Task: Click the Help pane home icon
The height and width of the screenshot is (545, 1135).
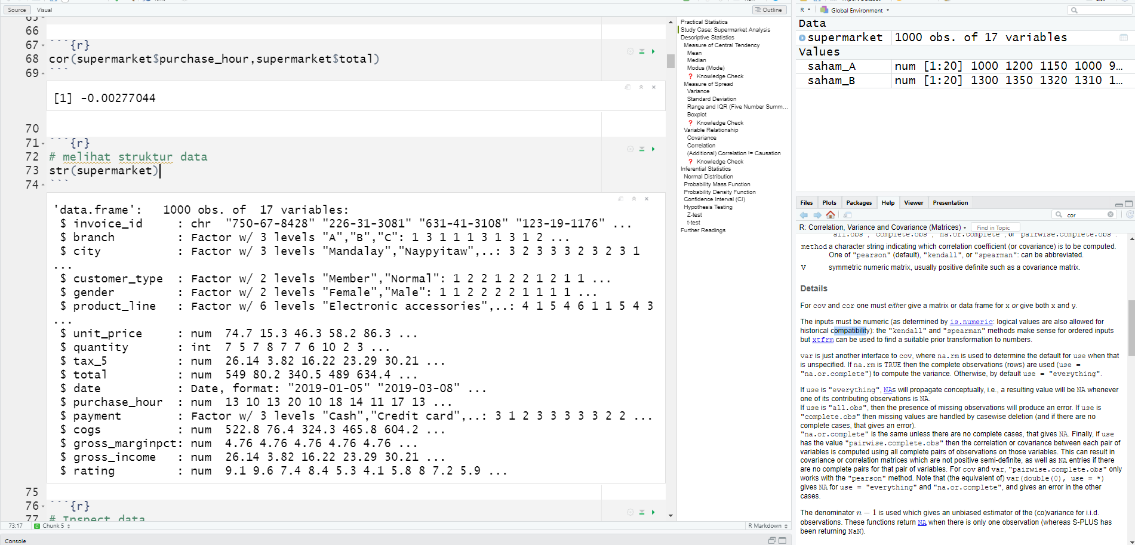Action: (831, 214)
